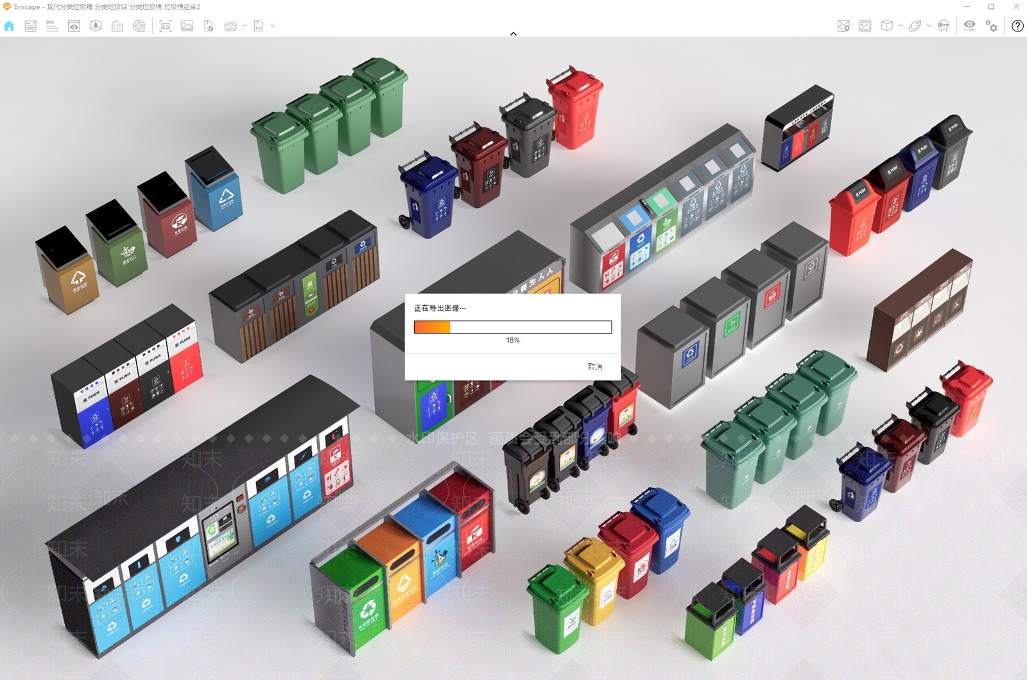Expand the navigation mode dropdown arrow
This screenshot has height=680, width=1027.
point(929,26)
